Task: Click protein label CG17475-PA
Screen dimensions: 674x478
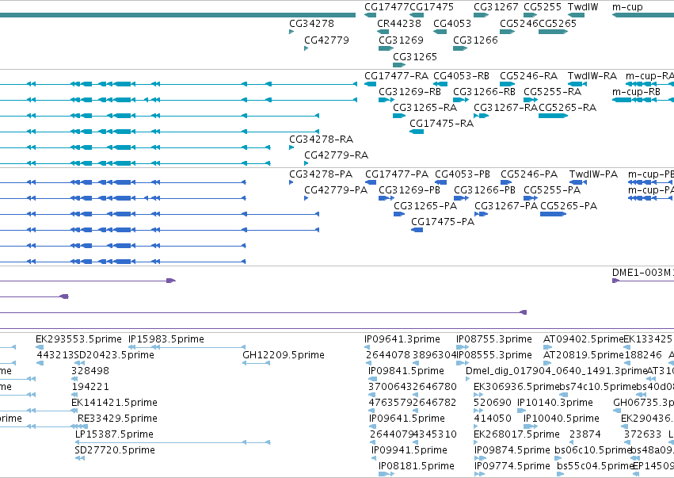Action: tap(443, 223)
